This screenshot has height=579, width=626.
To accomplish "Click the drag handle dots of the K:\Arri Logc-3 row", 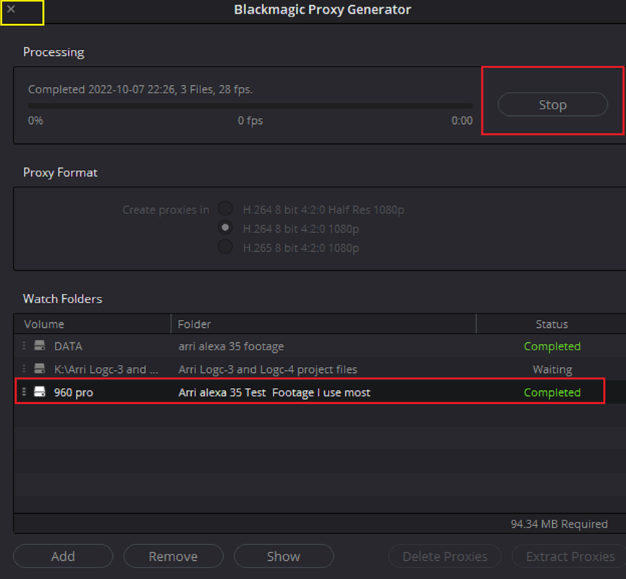I will coord(24,368).
